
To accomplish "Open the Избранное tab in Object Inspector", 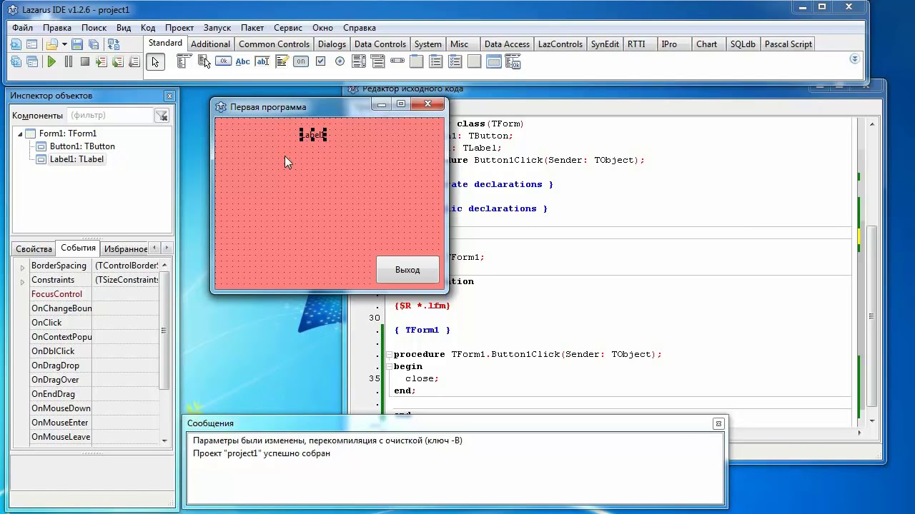I will tap(126, 249).
